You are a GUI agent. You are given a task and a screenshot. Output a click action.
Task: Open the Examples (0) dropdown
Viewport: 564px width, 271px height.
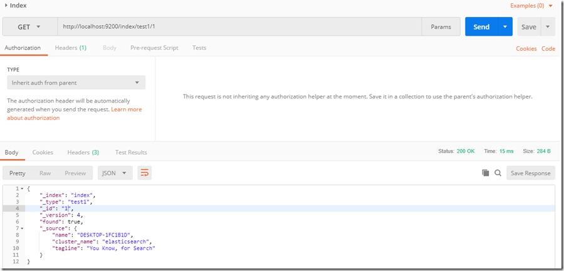[531, 6]
